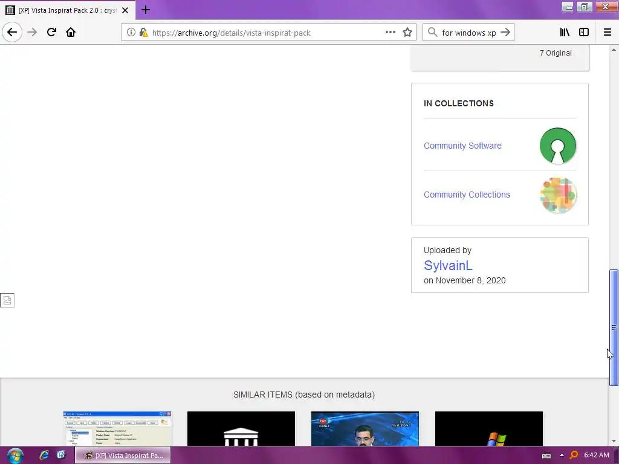Click the orange magnifier tray icon

(574, 455)
